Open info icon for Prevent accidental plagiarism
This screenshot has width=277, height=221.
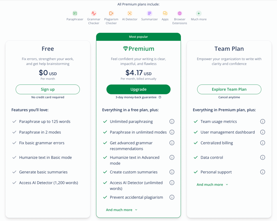pos(172,197)
